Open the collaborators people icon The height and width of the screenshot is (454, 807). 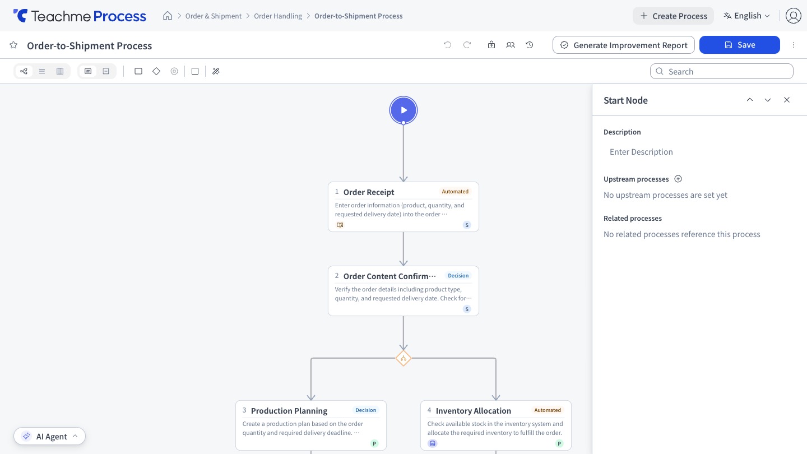tap(511, 45)
